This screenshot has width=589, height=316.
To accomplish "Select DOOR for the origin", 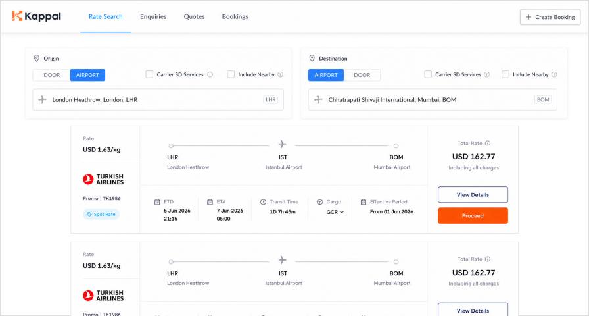I will [x=51, y=75].
